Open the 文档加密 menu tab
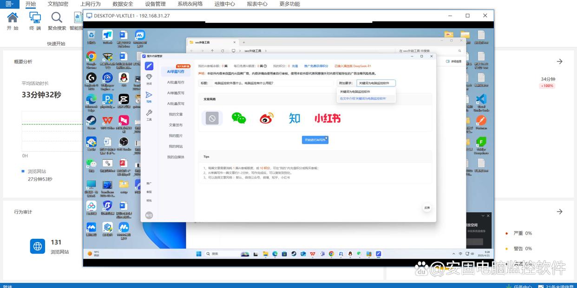 58,4
